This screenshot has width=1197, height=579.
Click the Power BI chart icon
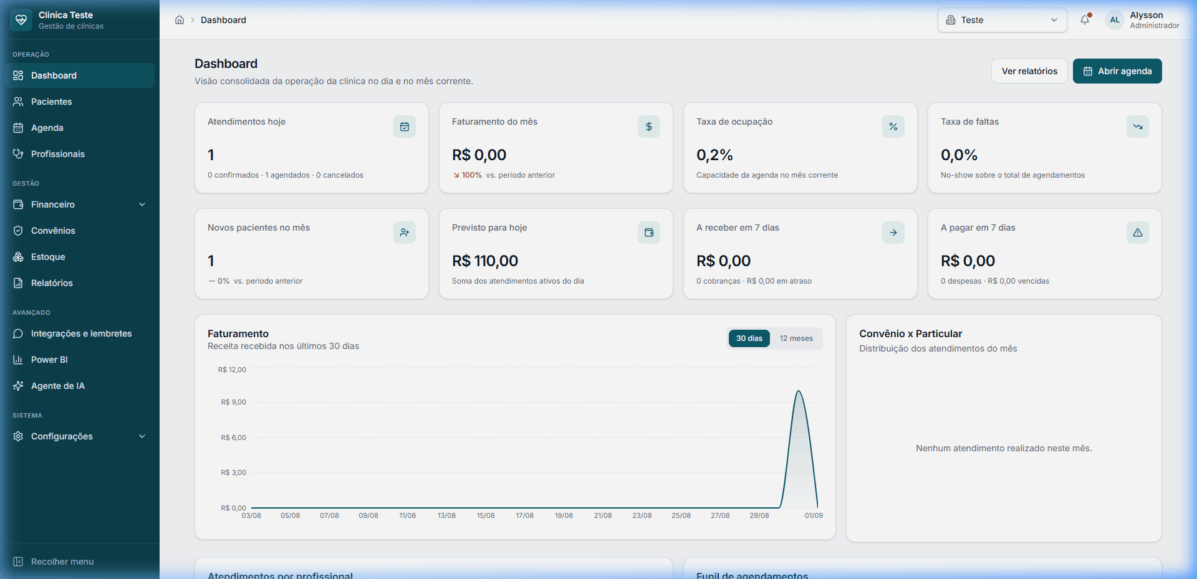[18, 360]
